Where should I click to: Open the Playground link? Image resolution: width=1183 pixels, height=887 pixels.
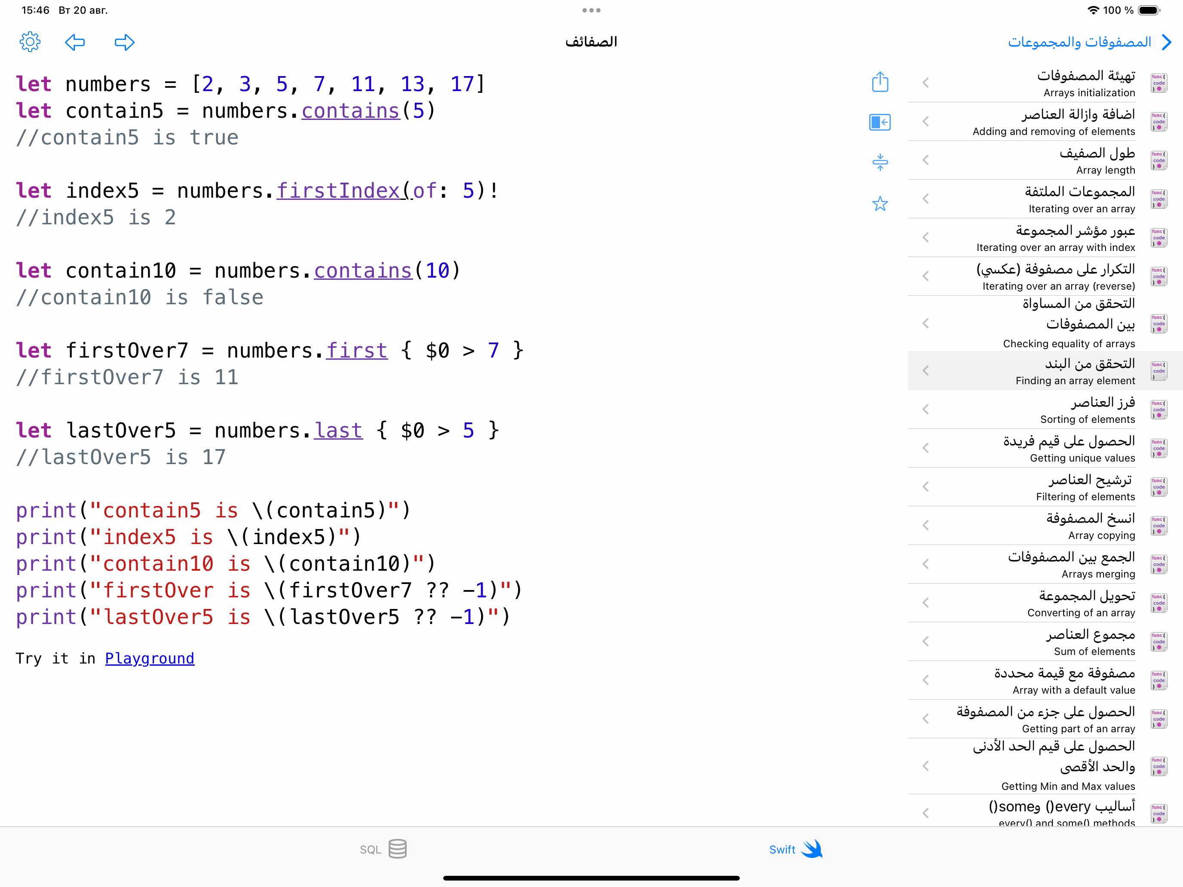(150, 658)
